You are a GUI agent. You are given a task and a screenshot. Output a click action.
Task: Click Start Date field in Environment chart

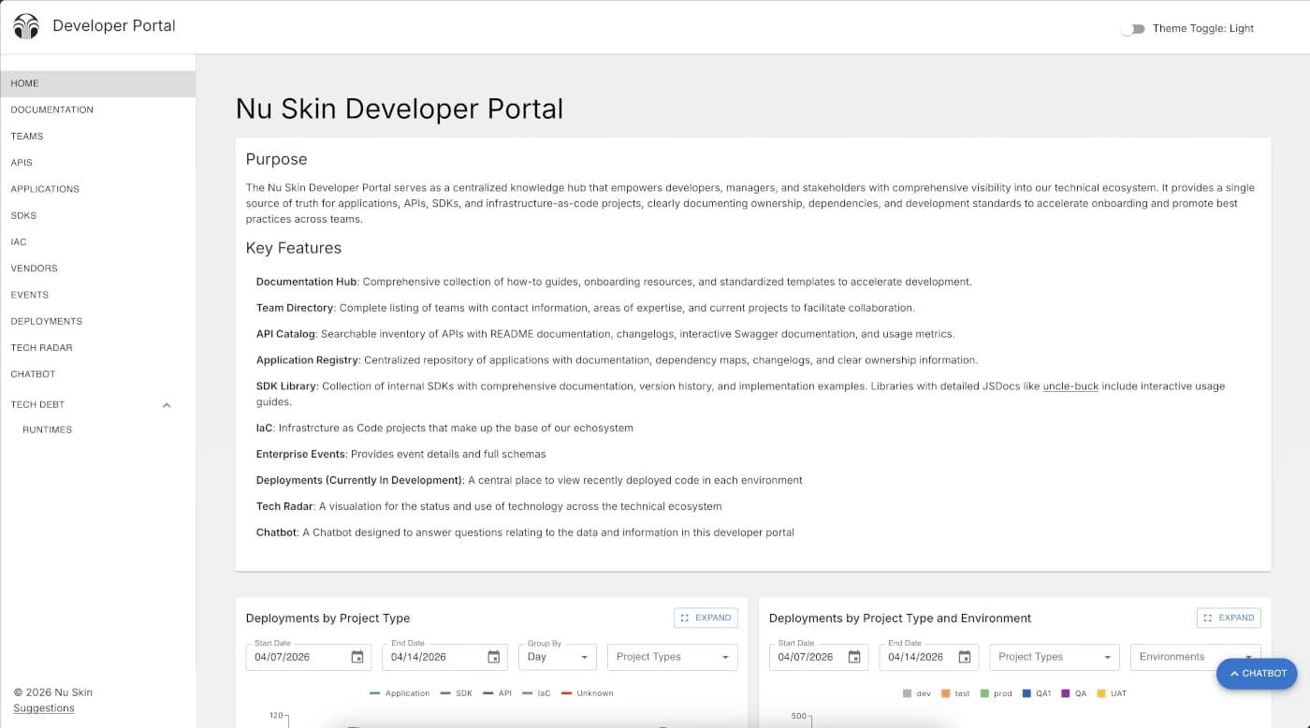click(x=819, y=657)
